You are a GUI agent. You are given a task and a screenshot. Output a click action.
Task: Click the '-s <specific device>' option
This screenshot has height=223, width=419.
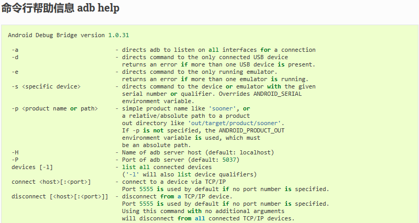coord(46,86)
